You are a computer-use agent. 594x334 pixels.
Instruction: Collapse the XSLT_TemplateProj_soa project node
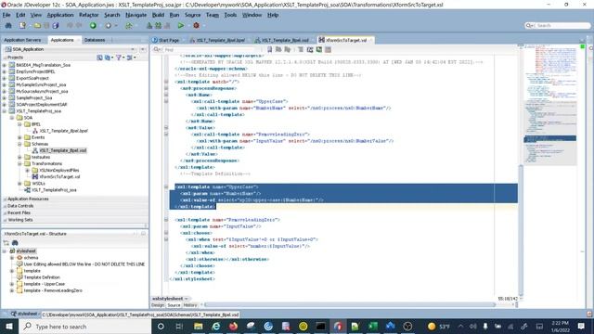tap(5, 111)
